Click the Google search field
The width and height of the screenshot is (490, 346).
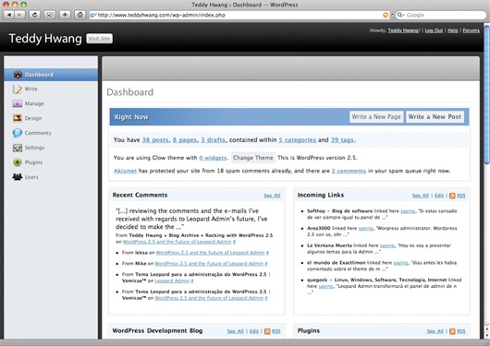[x=441, y=15]
